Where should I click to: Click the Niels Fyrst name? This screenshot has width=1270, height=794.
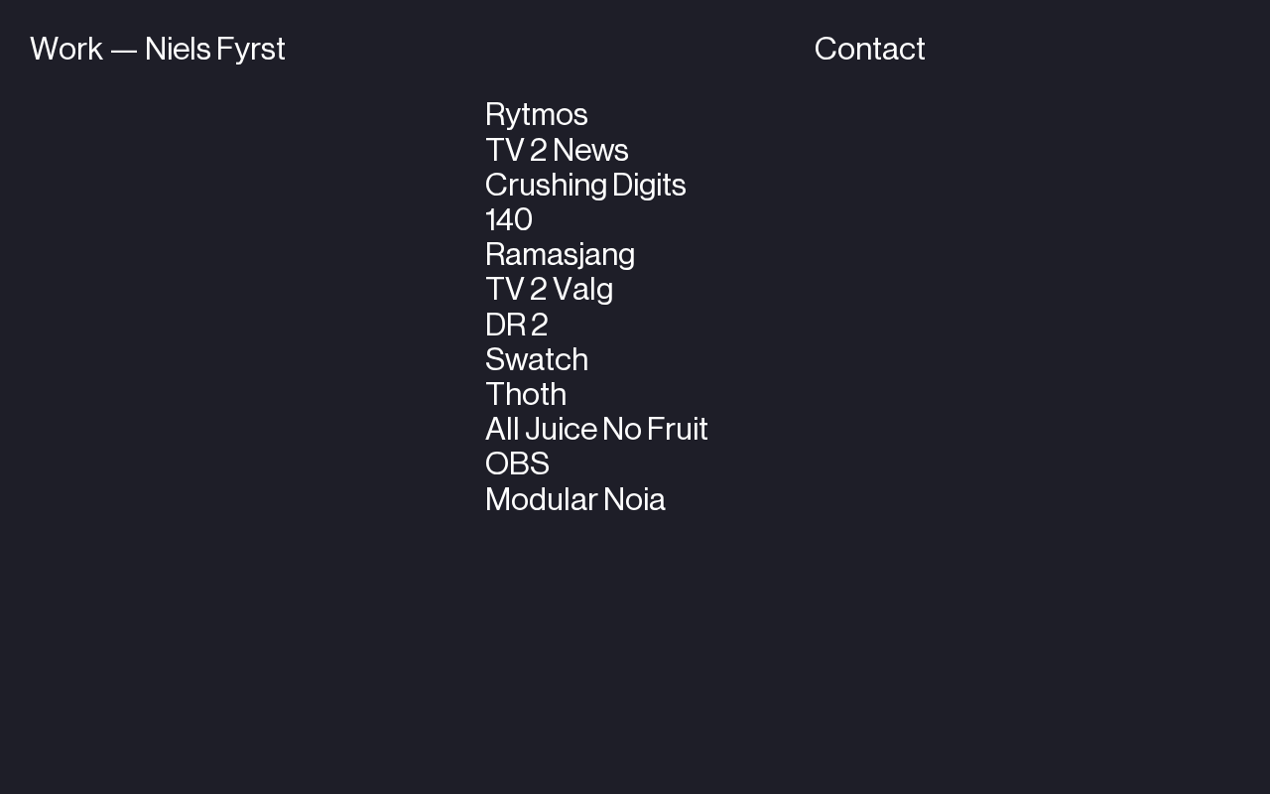tap(214, 49)
